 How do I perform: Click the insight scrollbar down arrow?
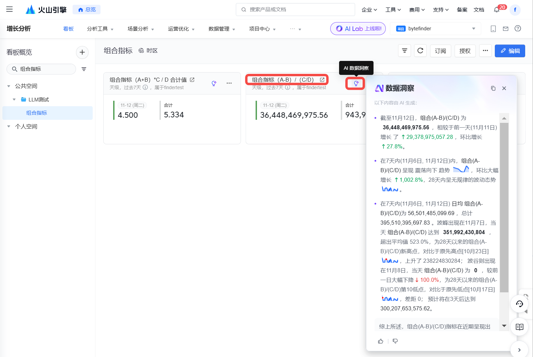pyautogui.click(x=504, y=326)
